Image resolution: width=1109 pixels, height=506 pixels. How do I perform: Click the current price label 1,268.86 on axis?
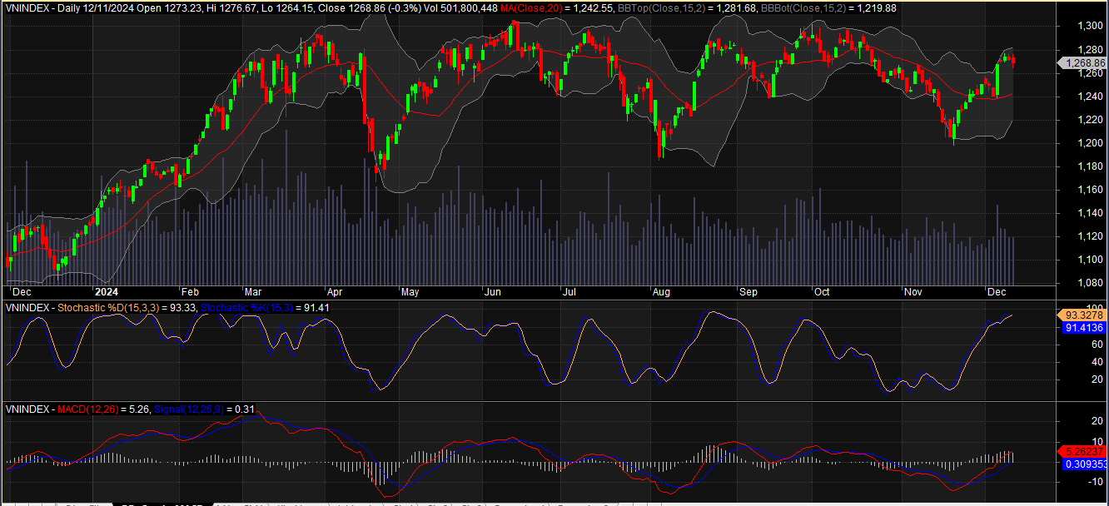1081,62
